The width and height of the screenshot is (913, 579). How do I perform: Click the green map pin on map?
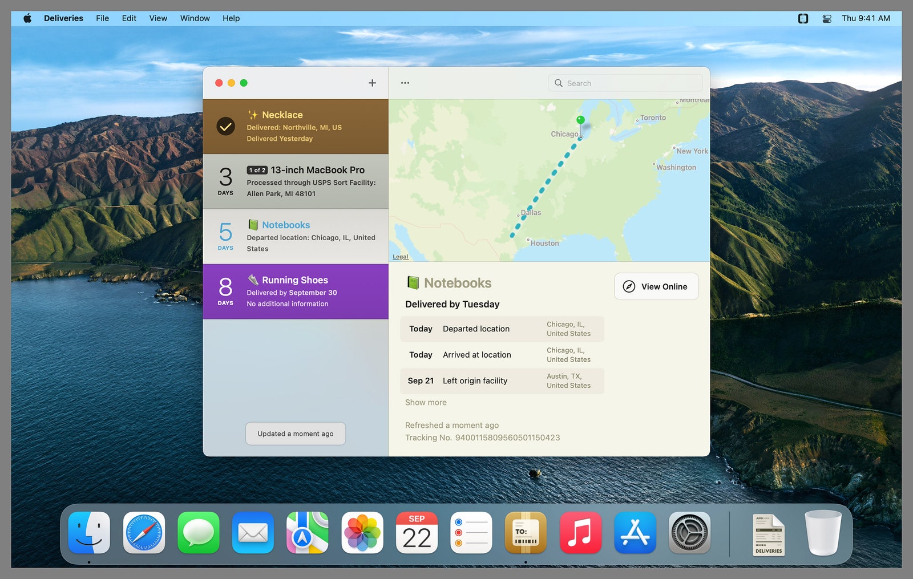click(580, 120)
